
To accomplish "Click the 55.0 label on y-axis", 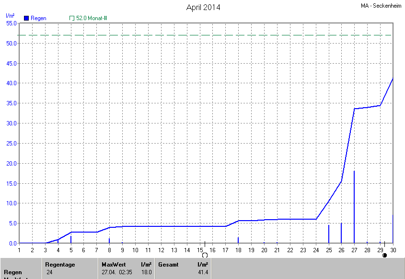I will [x=12, y=23].
